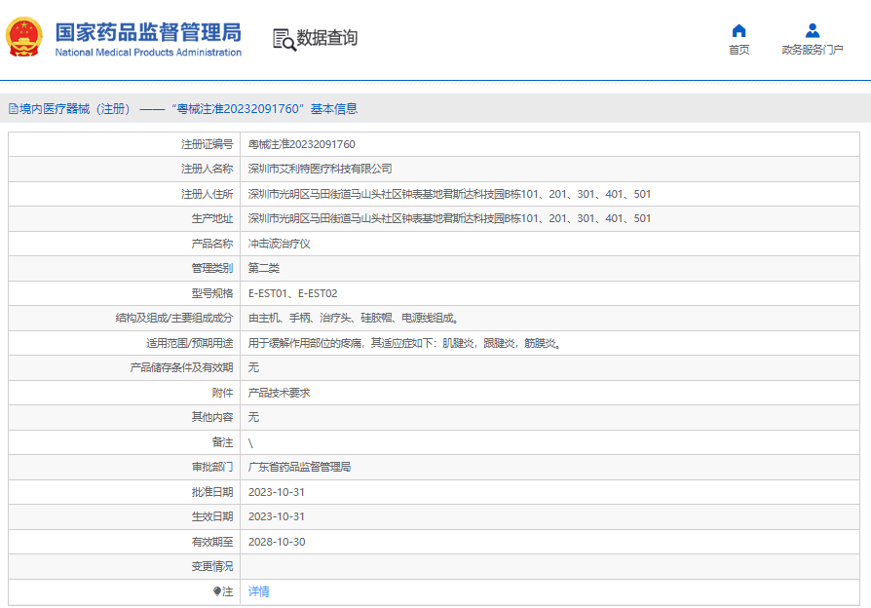Click the 有效期至 label cell
871x608 pixels.
[124, 542]
